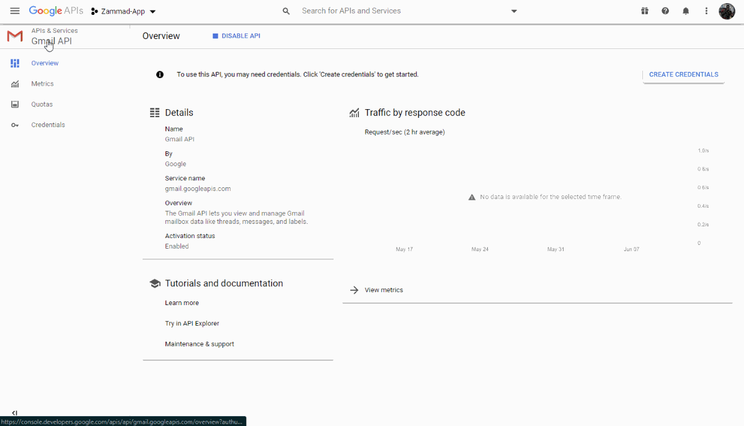Click the 1.0/s chart axis value
The image size is (744, 426).
pyautogui.click(x=703, y=151)
